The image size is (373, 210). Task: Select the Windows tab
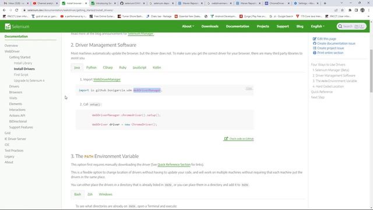click(x=105, y=194)
